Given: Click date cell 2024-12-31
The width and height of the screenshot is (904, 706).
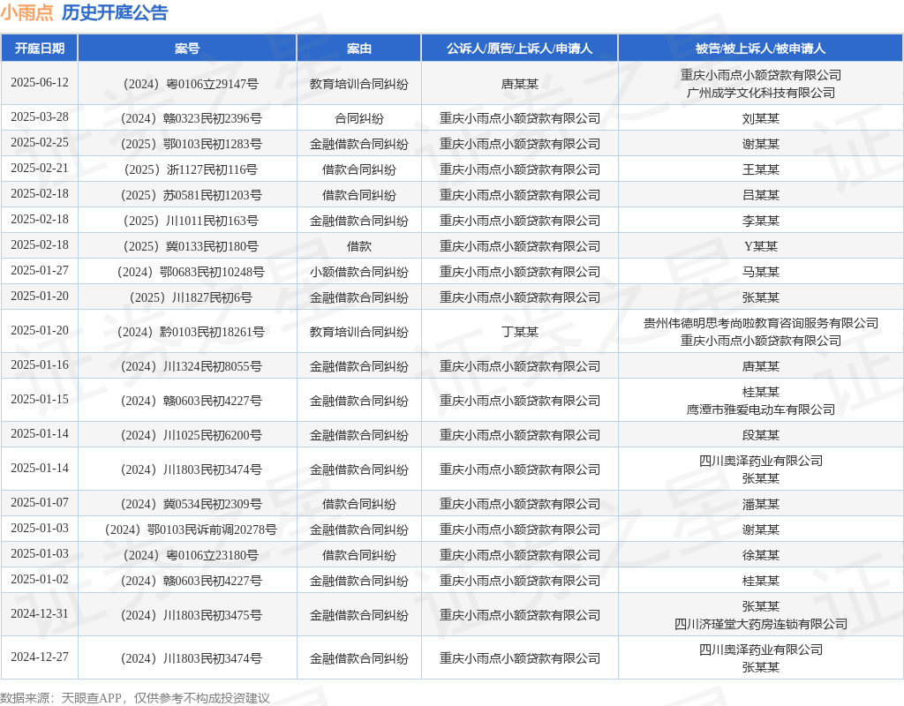Looking at the screenshot, I should (x=39, y=614).
